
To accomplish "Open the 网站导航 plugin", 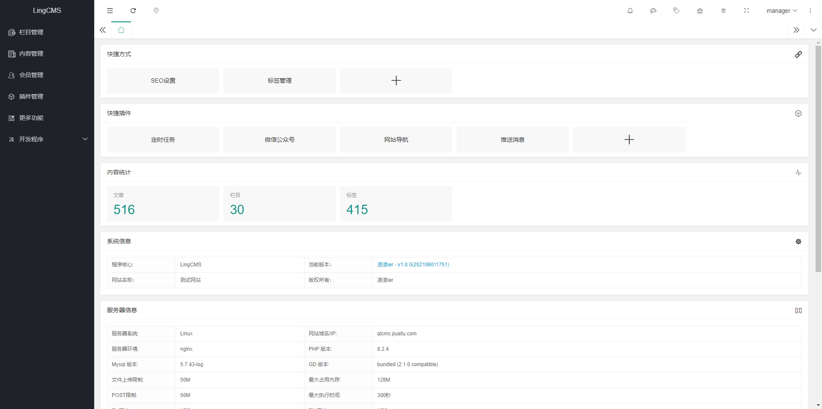I will point(396,140).
